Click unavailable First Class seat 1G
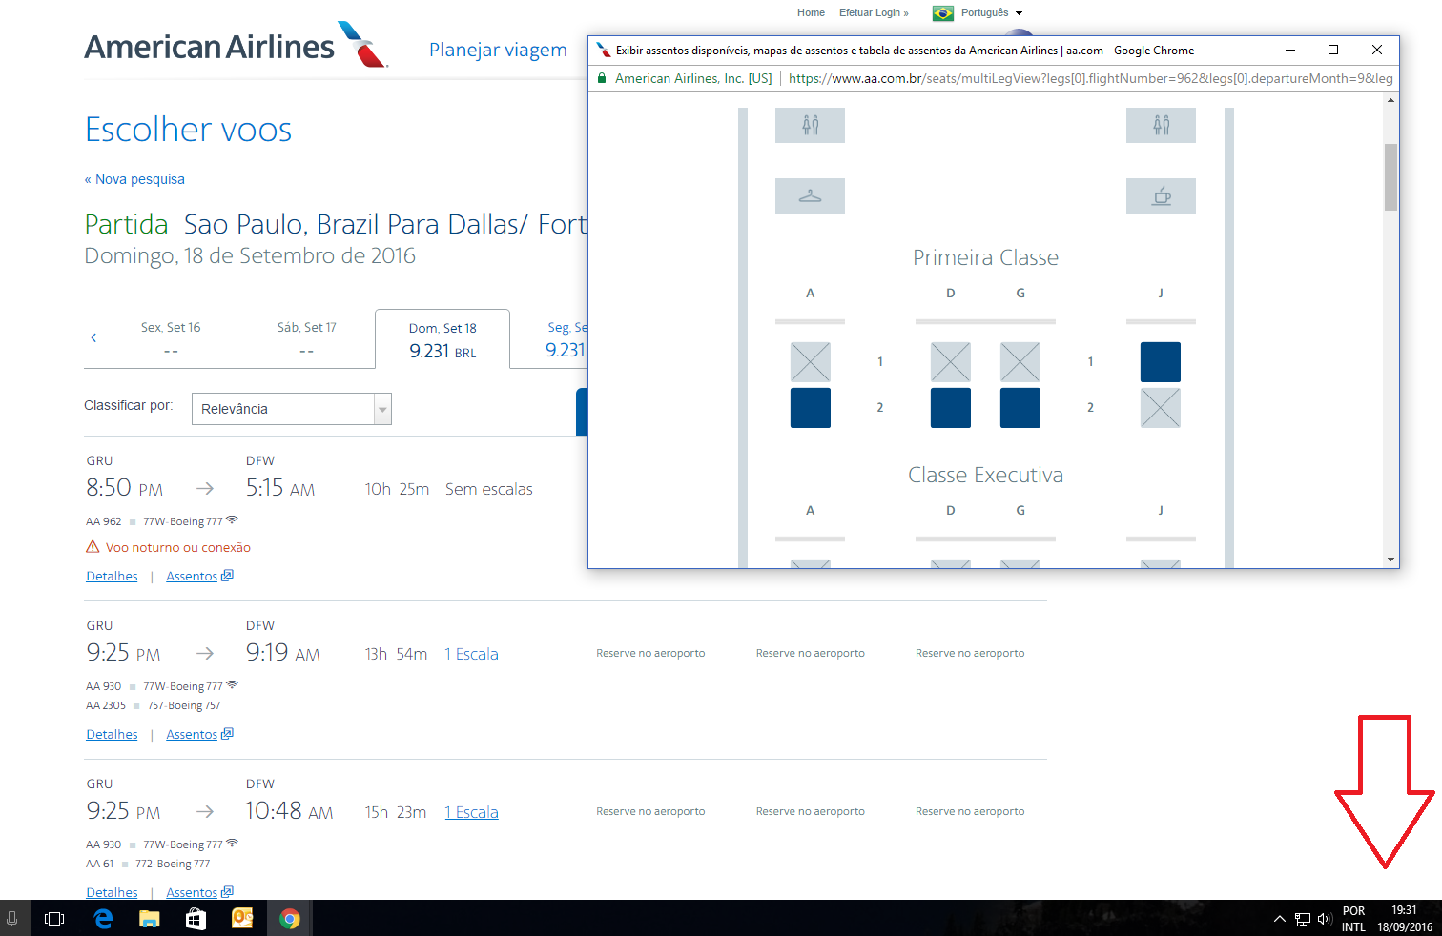 tap(1020, 362)
